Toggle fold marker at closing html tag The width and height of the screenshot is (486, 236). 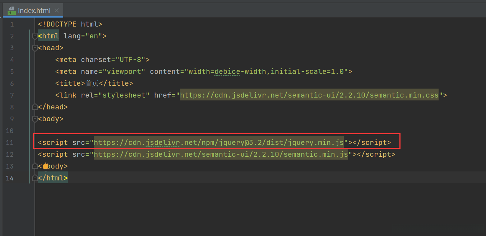click(x=35, y=178)
